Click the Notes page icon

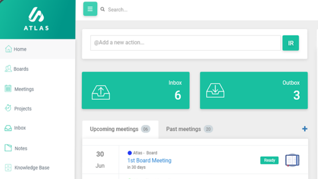[x=8, y=148]
